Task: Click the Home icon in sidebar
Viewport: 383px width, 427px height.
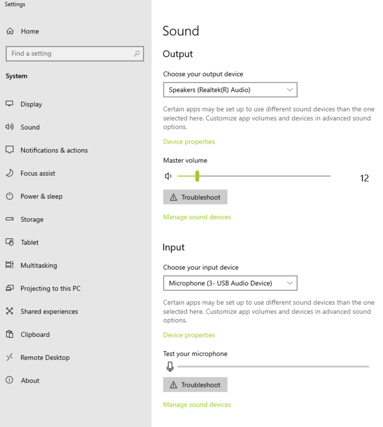Action: coord(10,31)
